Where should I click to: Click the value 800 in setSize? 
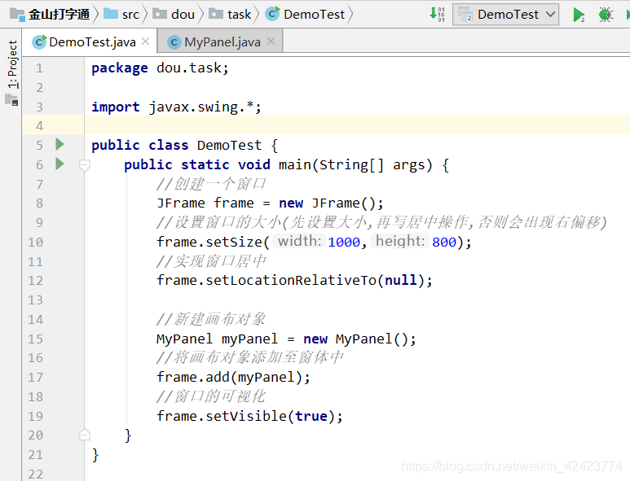[444, 243]
